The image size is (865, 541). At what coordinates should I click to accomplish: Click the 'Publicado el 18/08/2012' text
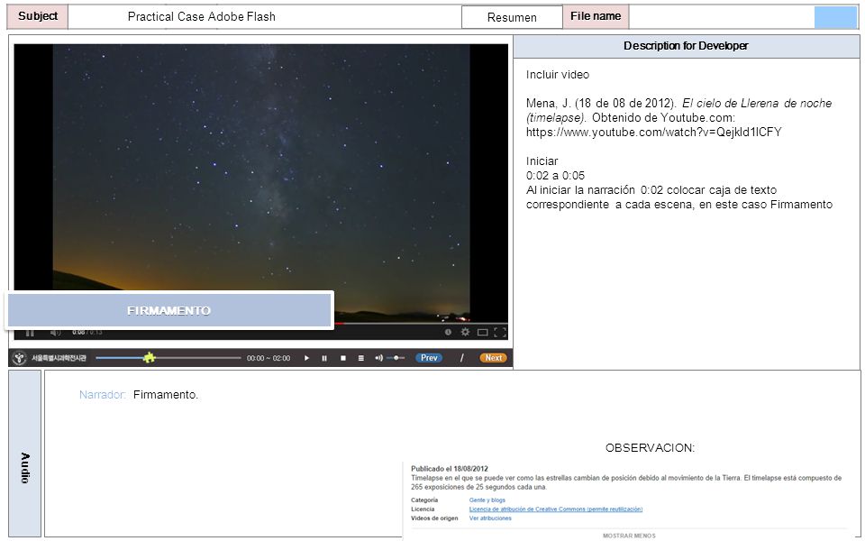(x=450, y=469)
